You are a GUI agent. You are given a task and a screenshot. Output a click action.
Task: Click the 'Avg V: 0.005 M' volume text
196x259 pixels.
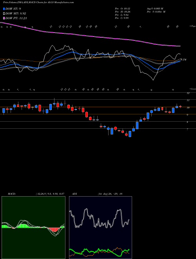pos(155,9)
